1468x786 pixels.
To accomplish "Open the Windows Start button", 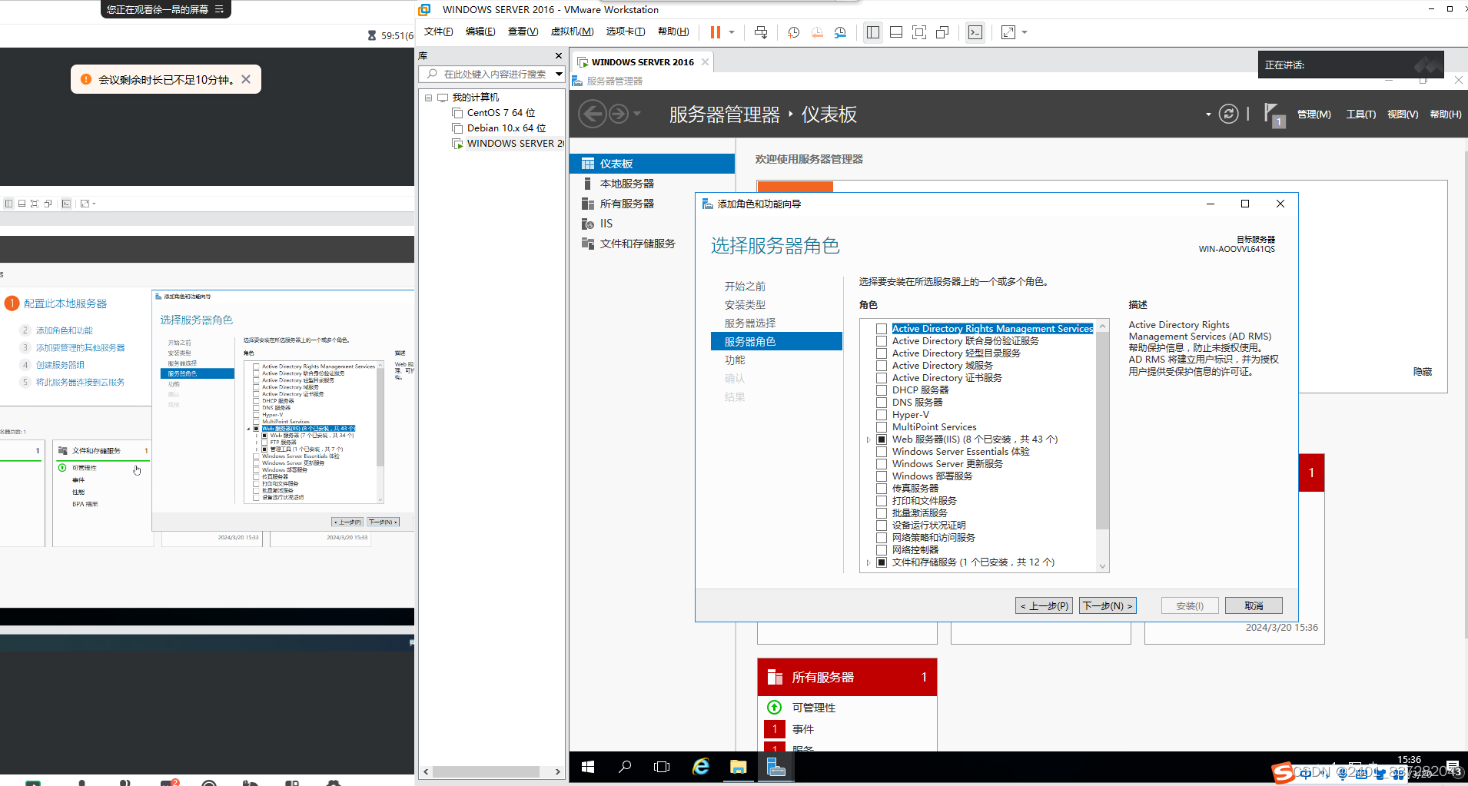I will click(x=589, y=767).
